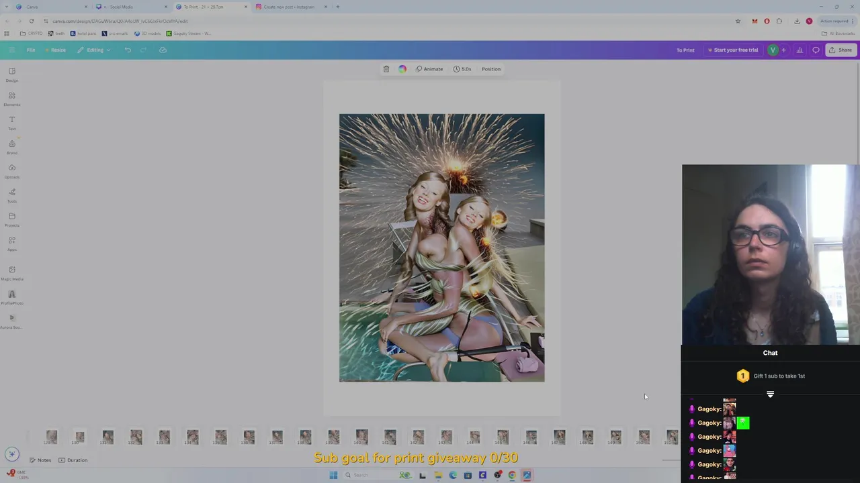This screenshot has width=860, height=483.
Task: Click the To Print design title
Action: 685,50
